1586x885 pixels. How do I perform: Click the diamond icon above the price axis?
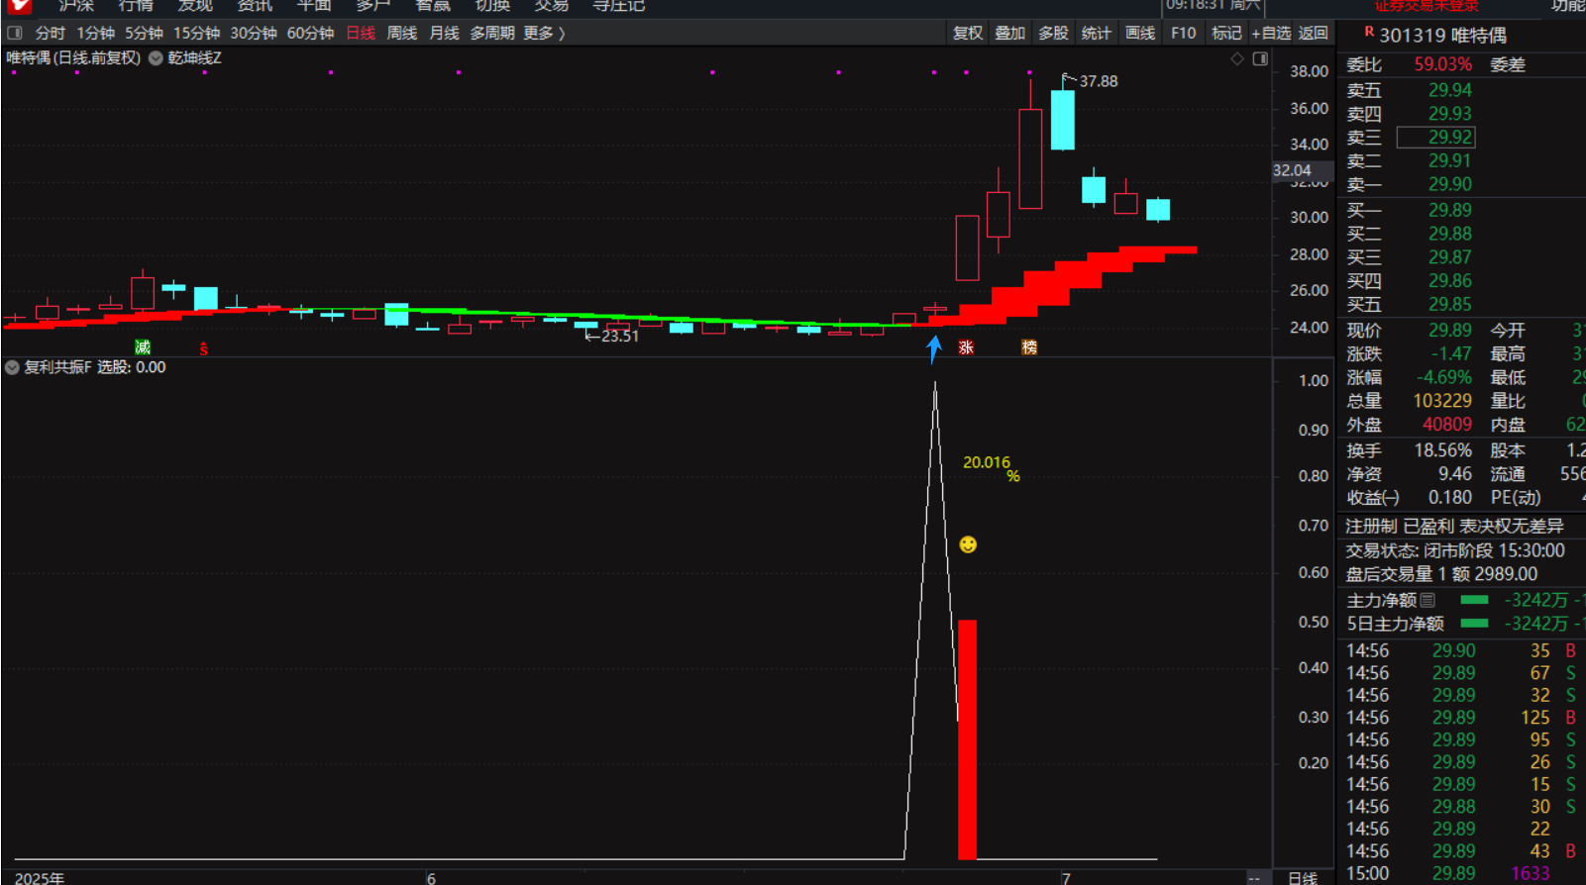point(1237,59)
